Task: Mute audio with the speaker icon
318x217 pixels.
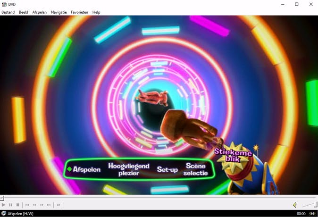Action: tap(295, 205)
